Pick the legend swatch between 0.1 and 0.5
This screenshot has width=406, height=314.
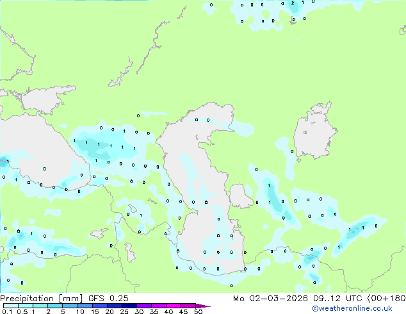[x=11, y=306]
